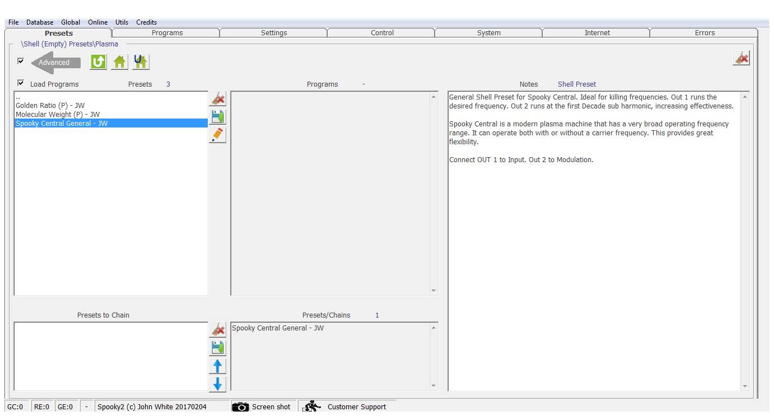The image size is (774, 416).
Task: Select the Presets tab
Action: pos(59,33)
